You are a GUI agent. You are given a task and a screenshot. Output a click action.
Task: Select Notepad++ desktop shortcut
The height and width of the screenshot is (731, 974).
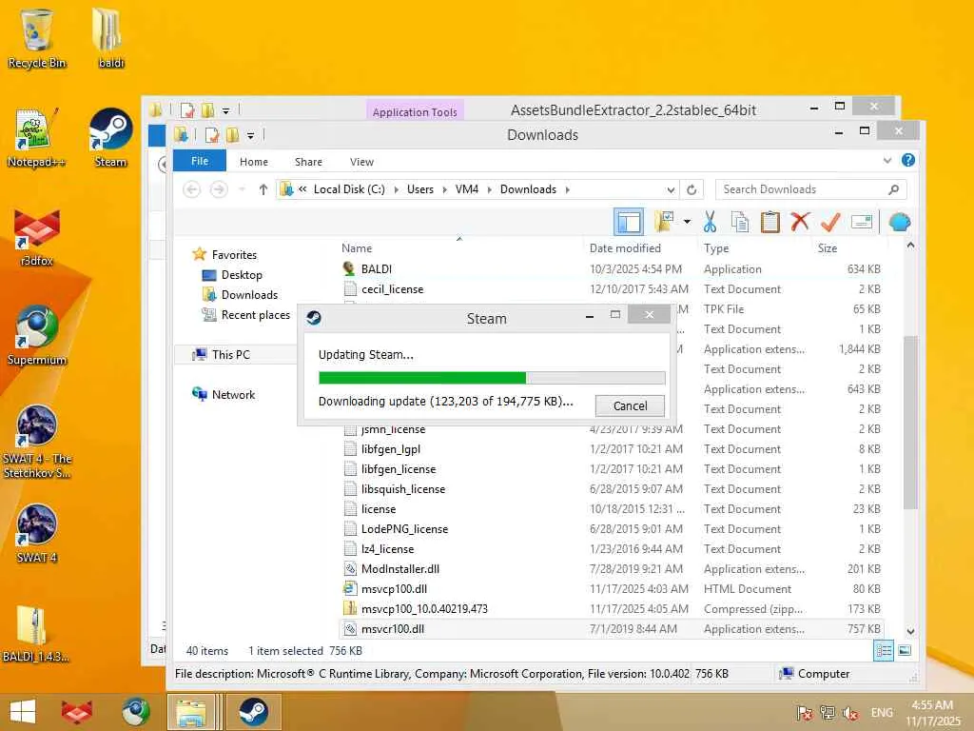tap(36, 138)
